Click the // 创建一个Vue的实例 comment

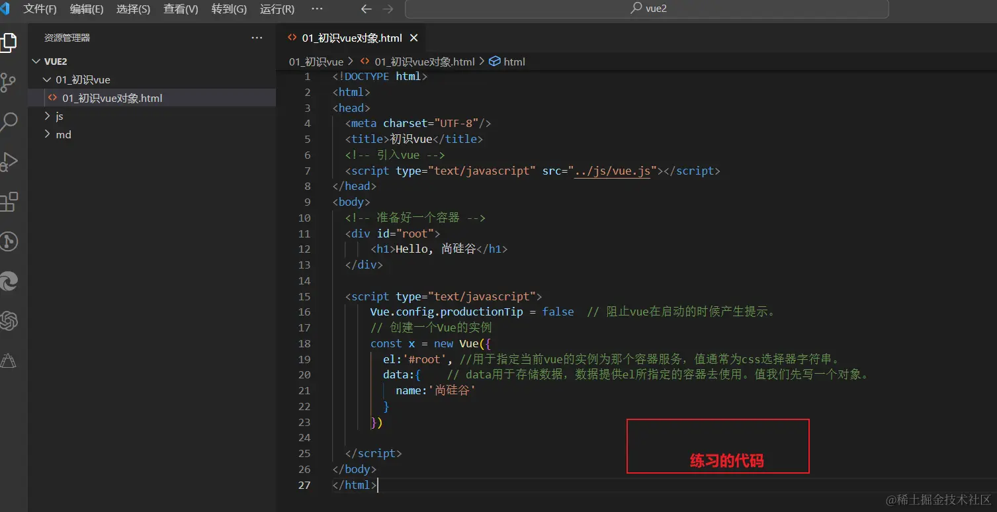click(x=431, y=327)
